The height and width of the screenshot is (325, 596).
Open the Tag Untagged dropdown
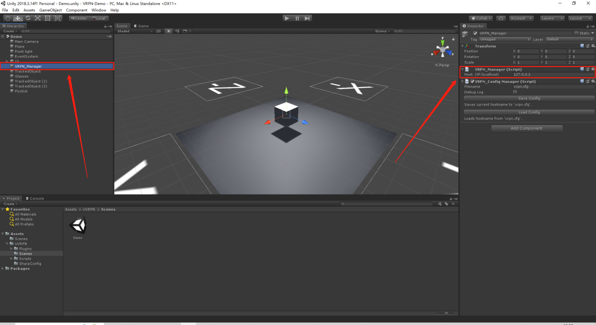505,39
